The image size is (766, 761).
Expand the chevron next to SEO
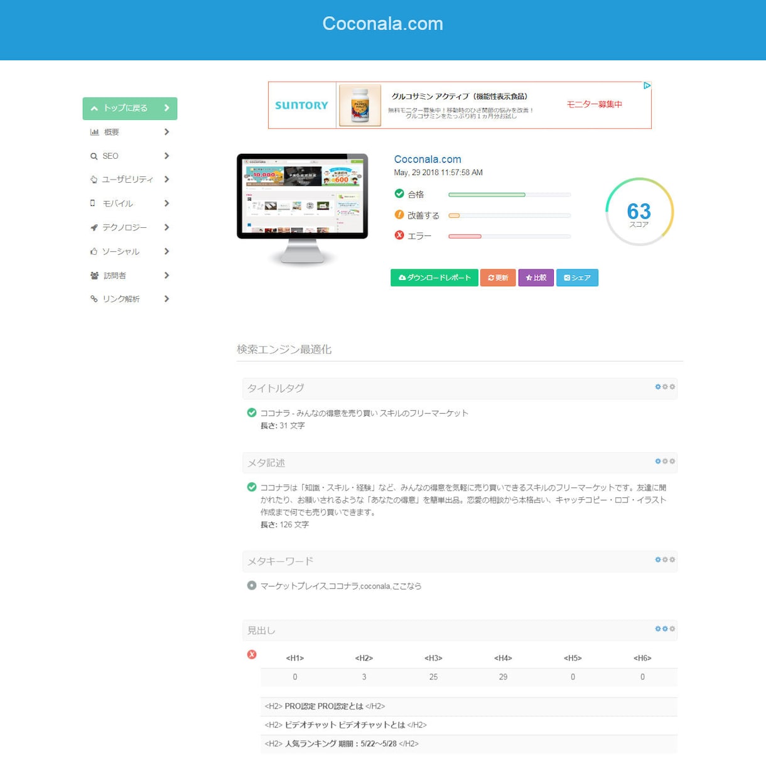[166, 156]
